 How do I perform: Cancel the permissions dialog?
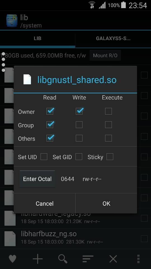coord(44,203)
